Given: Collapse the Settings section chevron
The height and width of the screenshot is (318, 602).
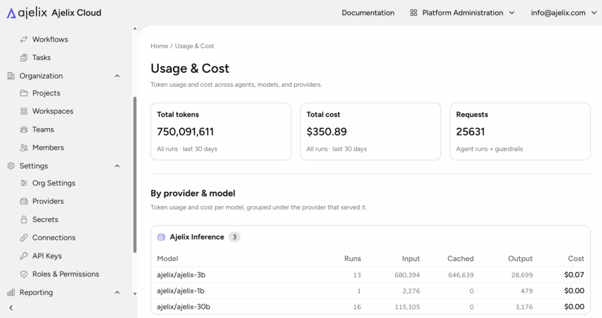Looking at the screenshot, I should click(x=117, y=166).
